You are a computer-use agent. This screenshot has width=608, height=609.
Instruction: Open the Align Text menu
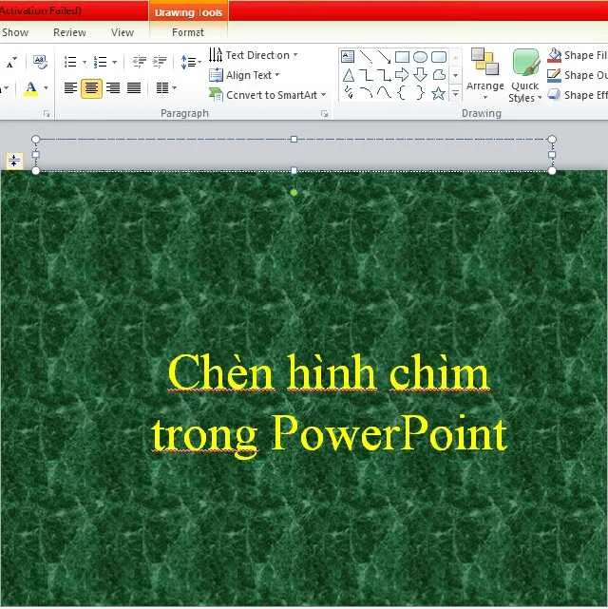click(x=244, y=75)
